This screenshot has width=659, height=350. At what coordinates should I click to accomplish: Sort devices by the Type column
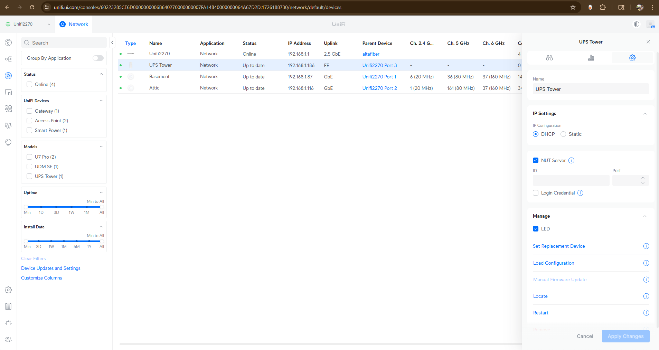point(130,43)
